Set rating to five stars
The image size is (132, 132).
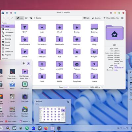coord(122,68)
